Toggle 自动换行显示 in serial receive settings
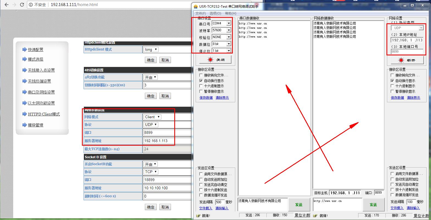 click(201, 81)
